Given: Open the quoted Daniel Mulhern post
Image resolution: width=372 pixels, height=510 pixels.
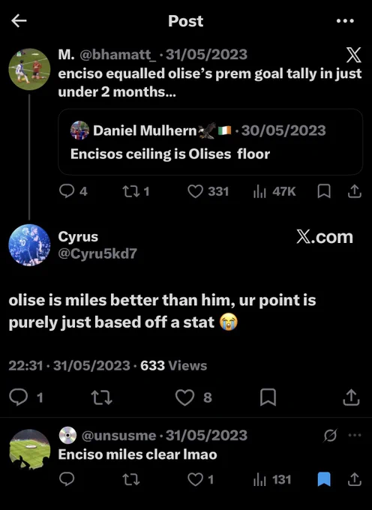Looking at the screenshot, I should click(x=211, y=142).
